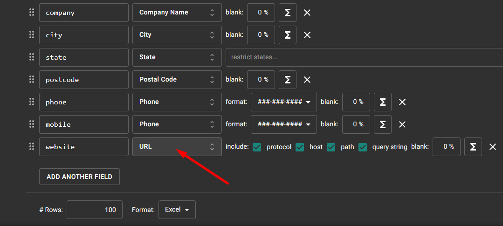Click blank percent input for phone
This screenshot has height=226, width=503.
pos(356,102)
